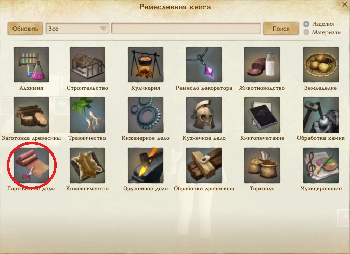Open the Земледелие potato basket icon

(x=321, y=65)
